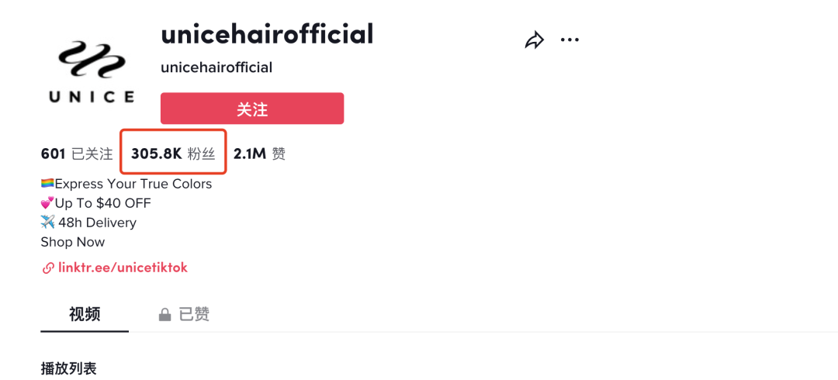The height and width of the screenshot is (380, 838).
Task: Click the Shop Now bio text
Action: pos(73,242)
